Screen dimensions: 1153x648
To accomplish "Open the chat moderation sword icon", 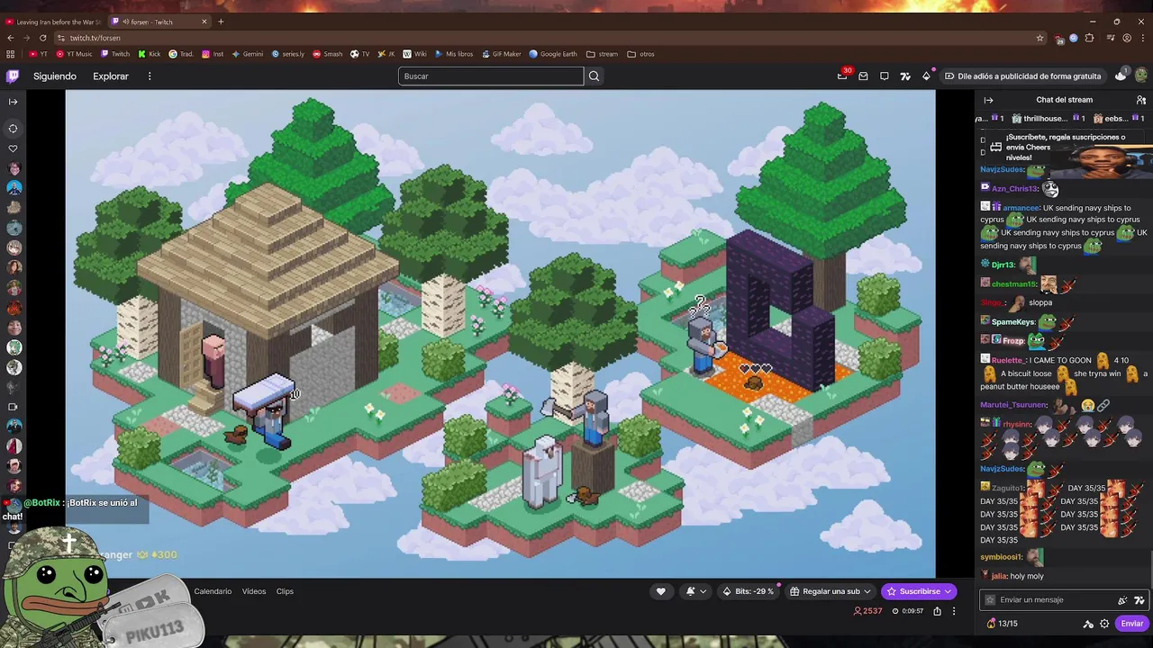I will (1088, 624).
